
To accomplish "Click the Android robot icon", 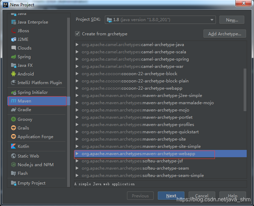I will [13, 74].
